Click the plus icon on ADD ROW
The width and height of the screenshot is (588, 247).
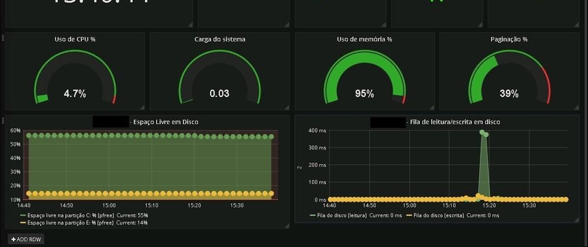tap(14, 239)
